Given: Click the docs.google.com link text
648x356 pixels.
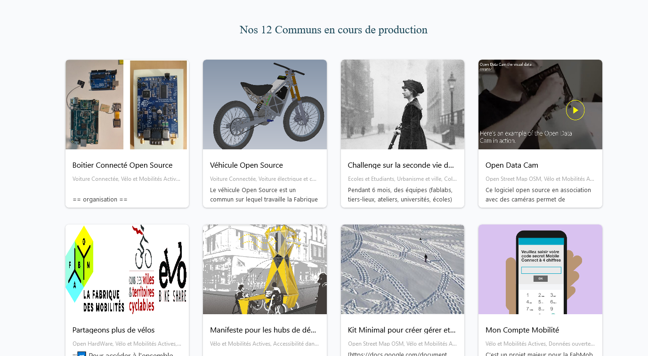Looking at the screenshot, I should tap(397, 354).
